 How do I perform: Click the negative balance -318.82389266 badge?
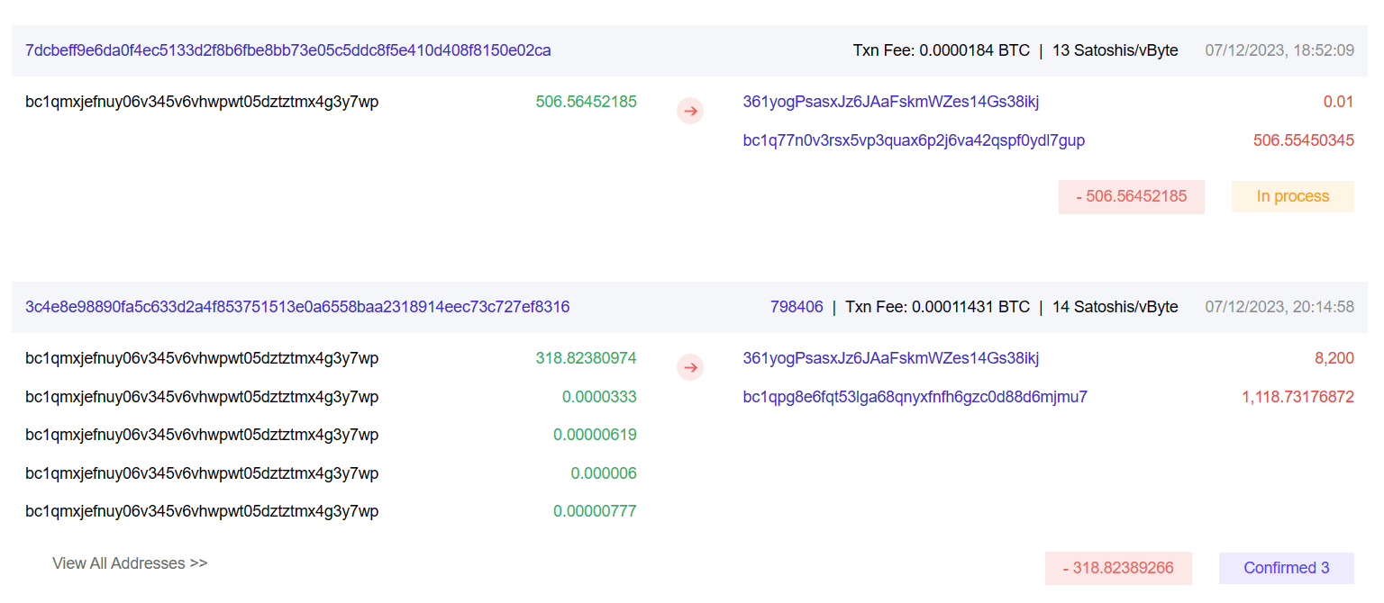[1118, 568]
